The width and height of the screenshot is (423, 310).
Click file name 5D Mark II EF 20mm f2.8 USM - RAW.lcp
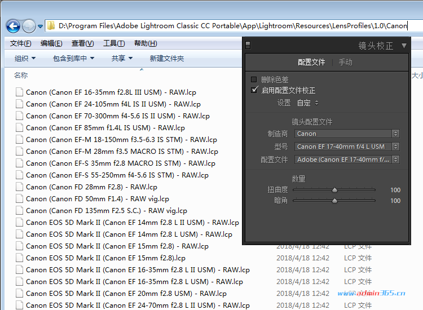126,294
